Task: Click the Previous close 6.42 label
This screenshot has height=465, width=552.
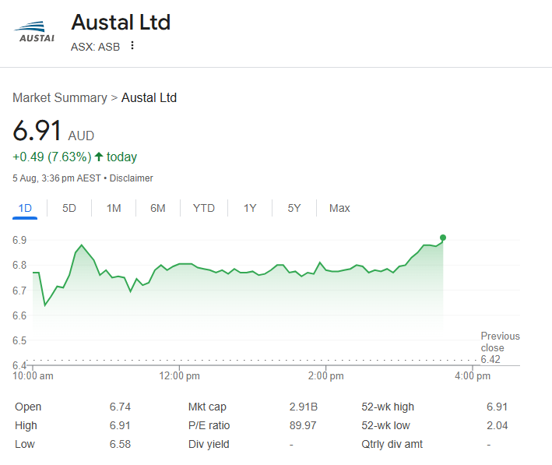Action: click(499, 347)
